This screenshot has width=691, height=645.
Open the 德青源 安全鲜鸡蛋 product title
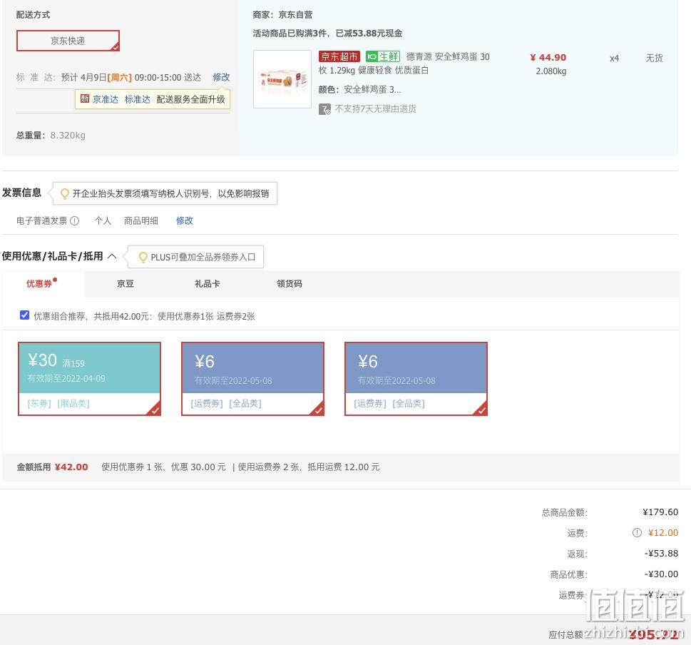[404, 64]
